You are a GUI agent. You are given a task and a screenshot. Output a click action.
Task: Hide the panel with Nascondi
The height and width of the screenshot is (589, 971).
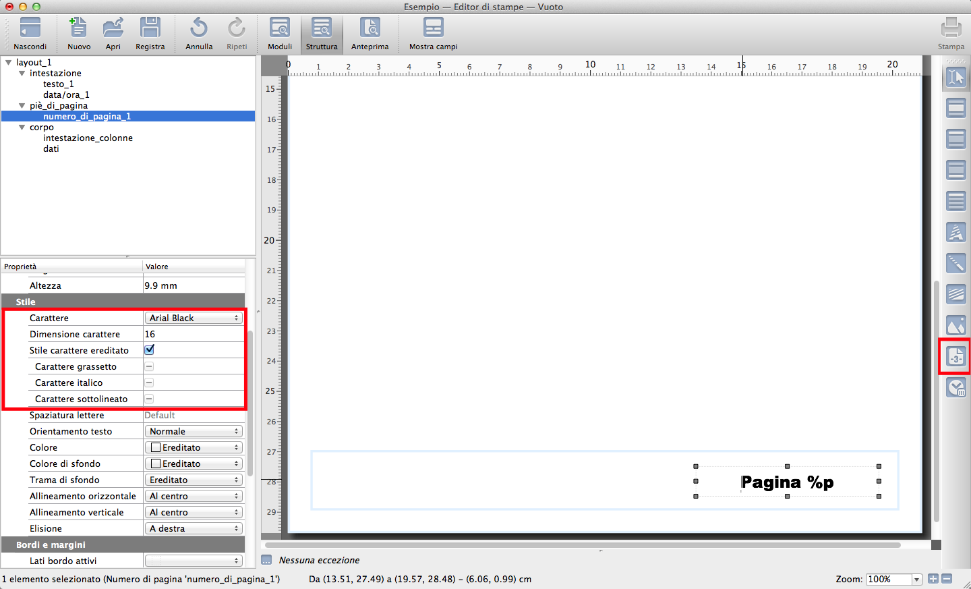[30, 28]
